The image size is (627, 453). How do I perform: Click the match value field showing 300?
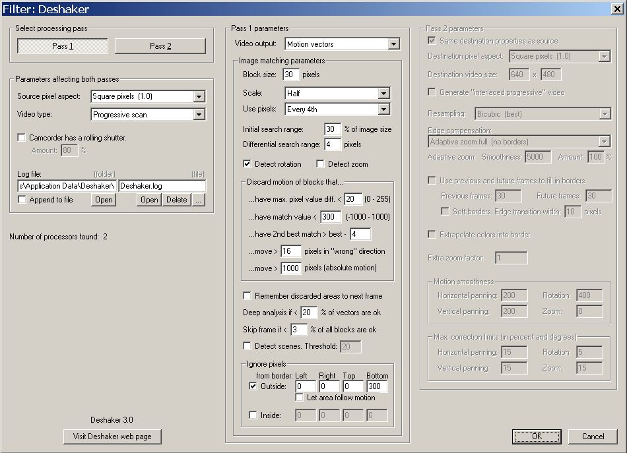[330, 216]
